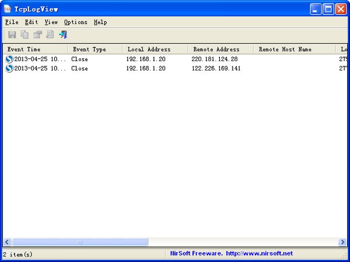Click the Find toolbar icon

(50, 35)
